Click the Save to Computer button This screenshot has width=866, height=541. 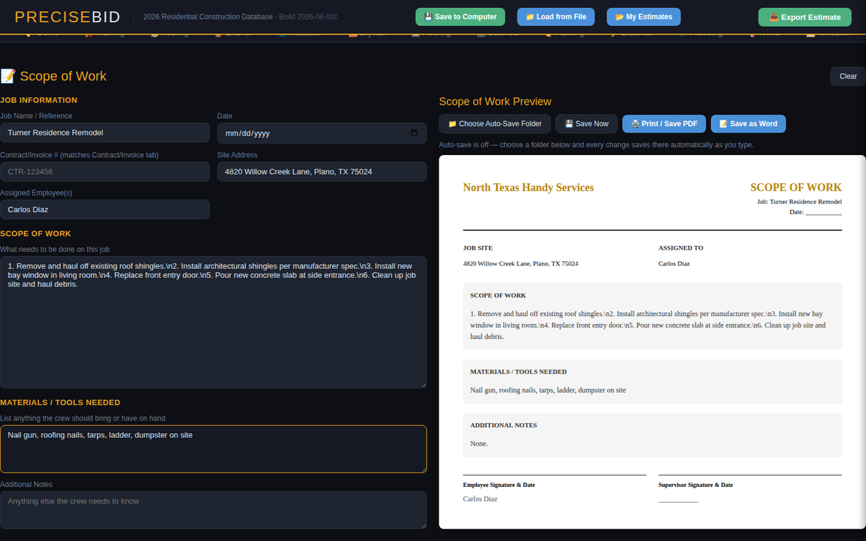click(x=460, y=17)
